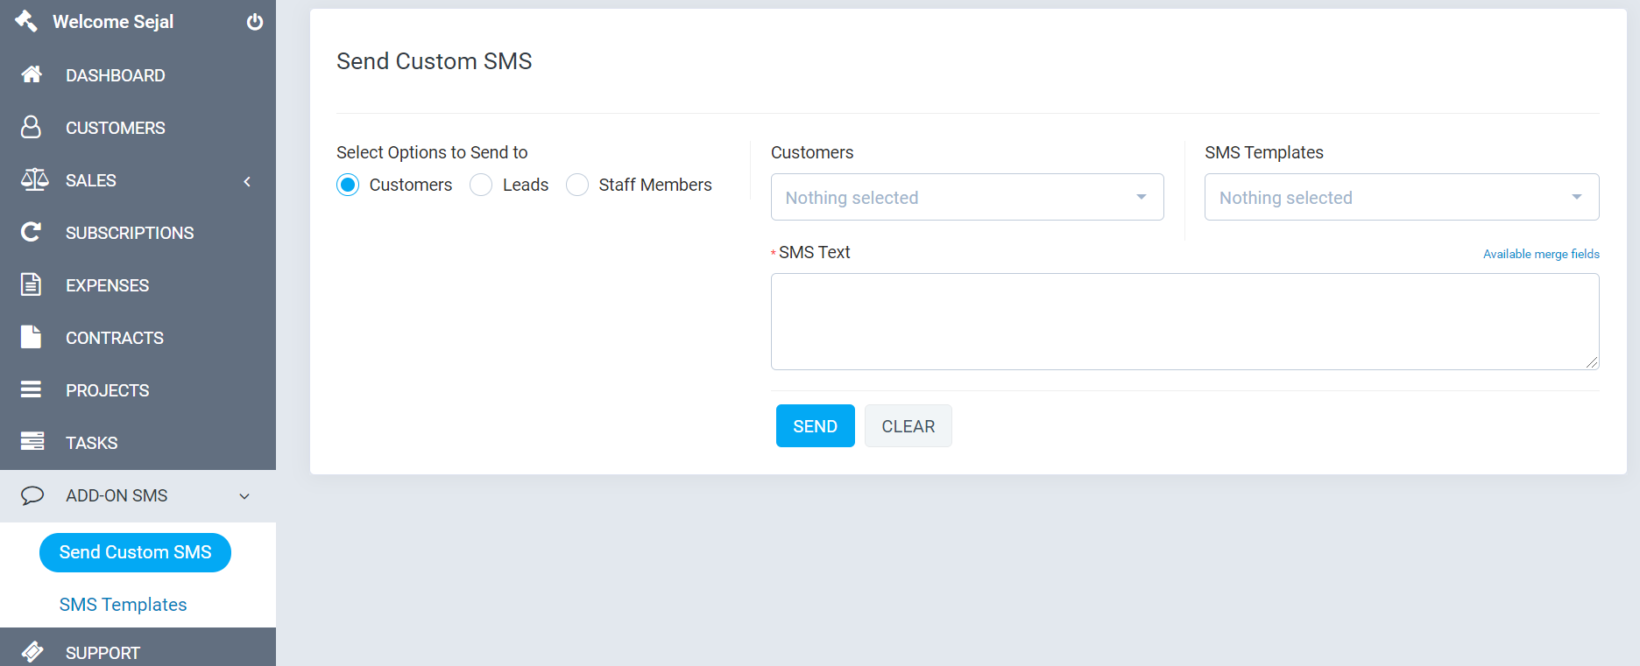Select the Customers radio button
Viewport: 1640px width, 666px height.
348,185
